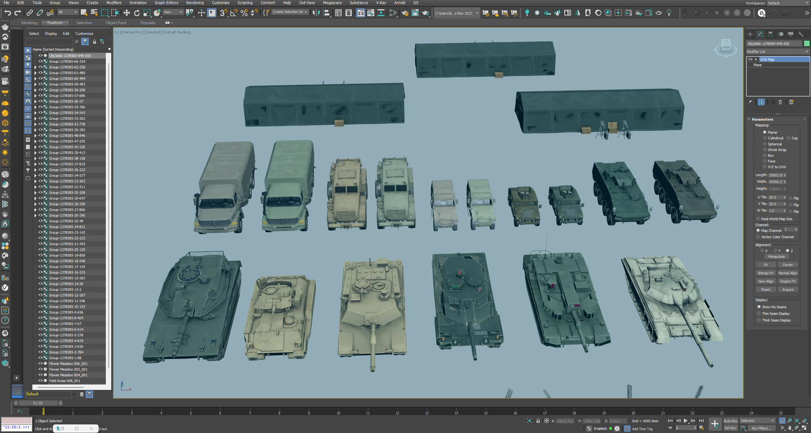Select the Link tool icon
This screenshot has height=433, width=811.
(30, 12)
